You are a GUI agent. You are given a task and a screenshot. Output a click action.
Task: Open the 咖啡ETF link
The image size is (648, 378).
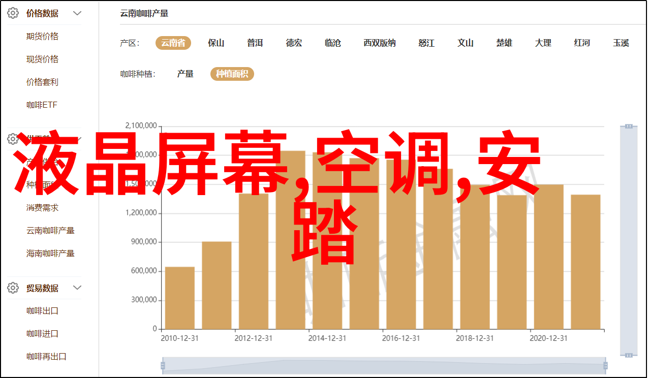pyautogui.click(x=42, y=105)
